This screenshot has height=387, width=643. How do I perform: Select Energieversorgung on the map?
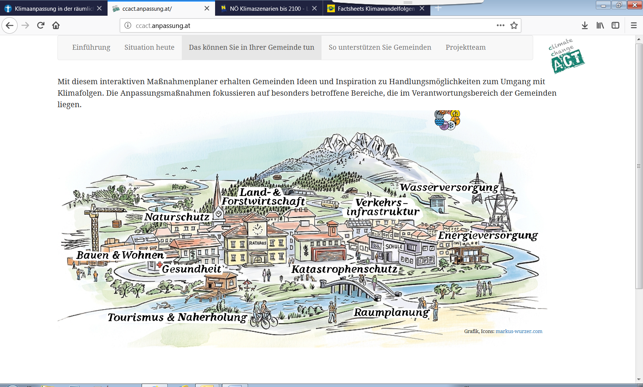click(488, 235)
